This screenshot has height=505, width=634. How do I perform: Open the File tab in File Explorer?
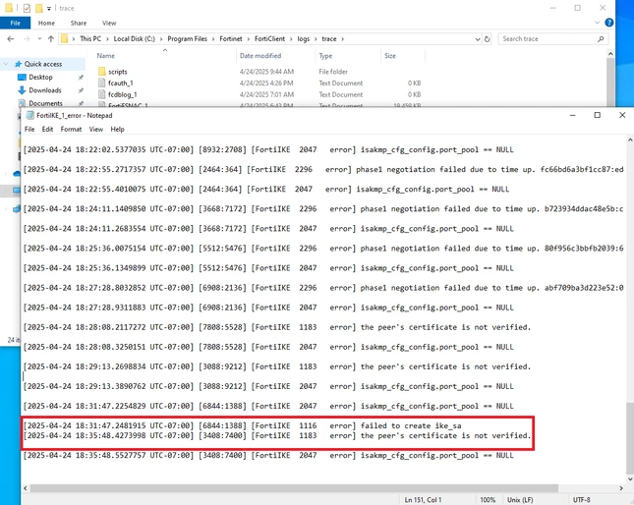coord(15,23)
